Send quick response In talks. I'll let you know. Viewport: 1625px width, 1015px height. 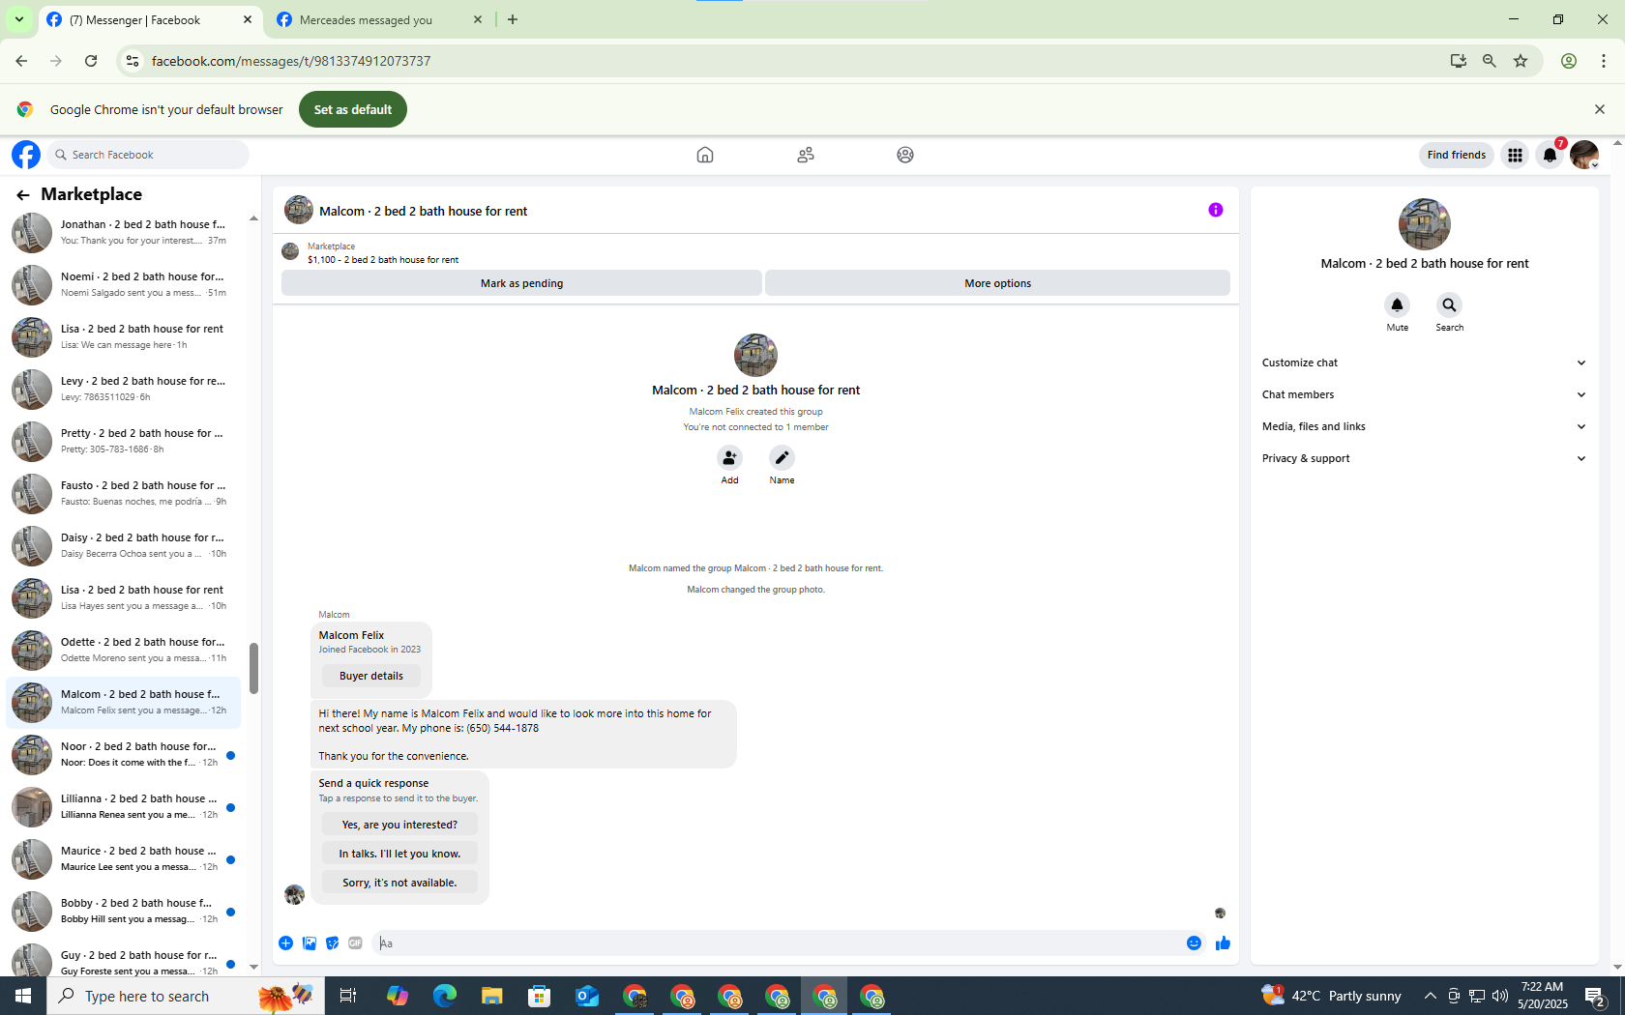tap(399, 854)
